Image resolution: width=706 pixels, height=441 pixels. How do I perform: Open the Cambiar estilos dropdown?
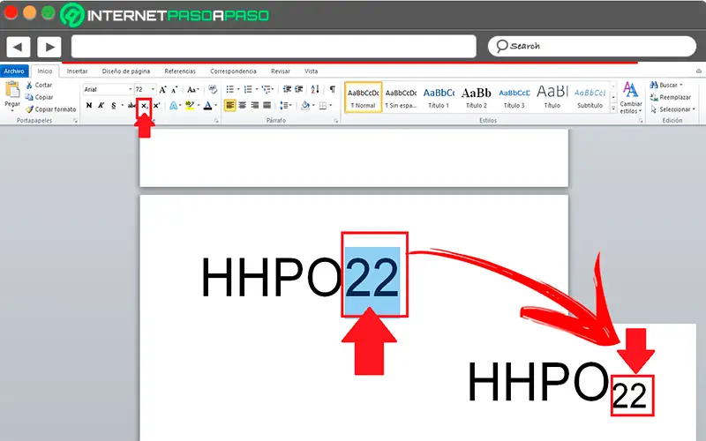(x=630, y=99)
